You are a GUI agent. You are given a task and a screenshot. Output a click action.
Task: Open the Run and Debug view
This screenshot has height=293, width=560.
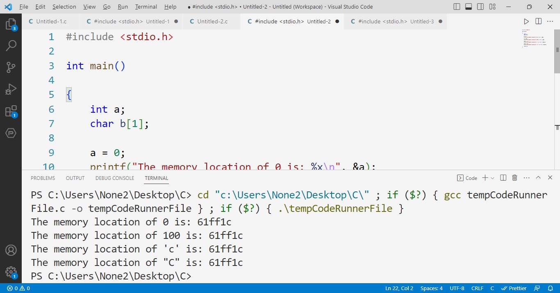pos(11,89)
